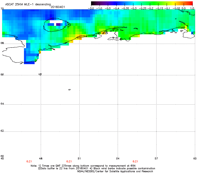Click the color bar label -0.3

pos(133,9)
